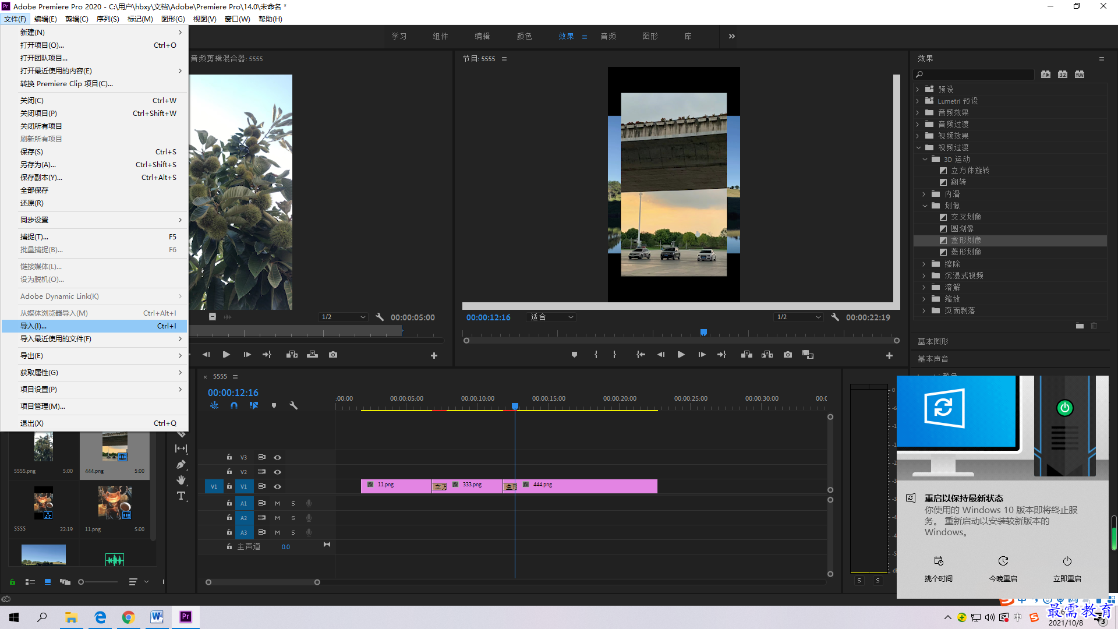This screenshot has width=1118, height=629.
Task: Select 菱形划像 transition
Action: point(965,252)
